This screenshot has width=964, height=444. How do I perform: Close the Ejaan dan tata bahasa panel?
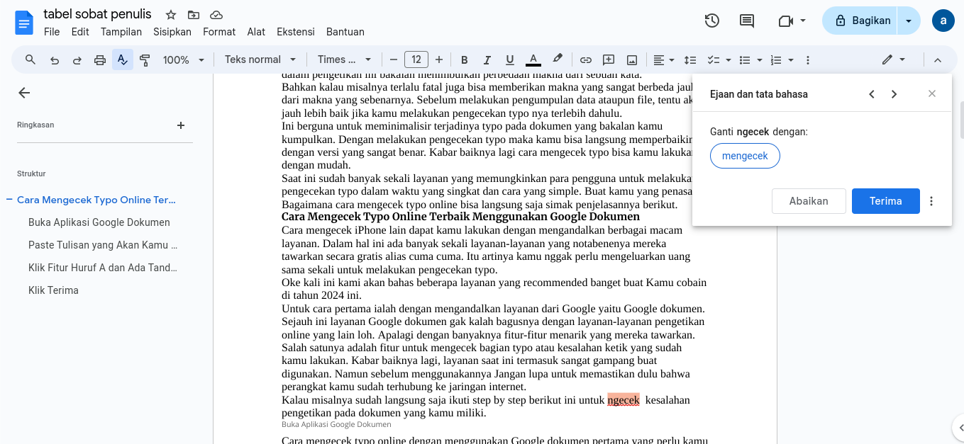point(932,93)
